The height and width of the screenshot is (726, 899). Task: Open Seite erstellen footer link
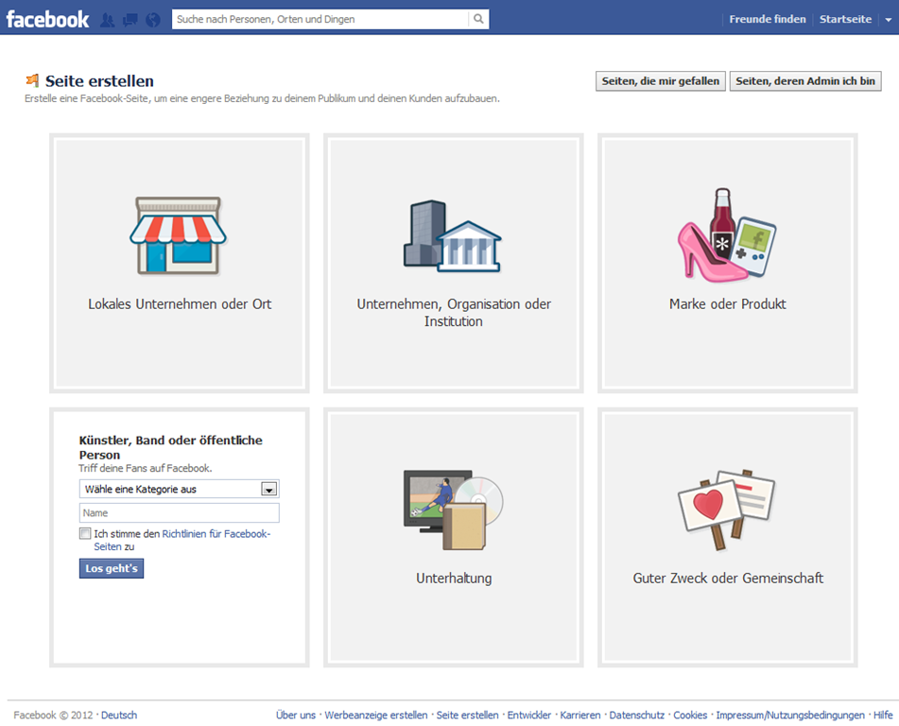(x=467, y=715)
